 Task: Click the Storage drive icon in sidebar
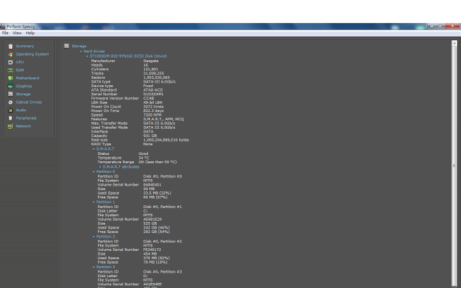(x=11, y=94)
